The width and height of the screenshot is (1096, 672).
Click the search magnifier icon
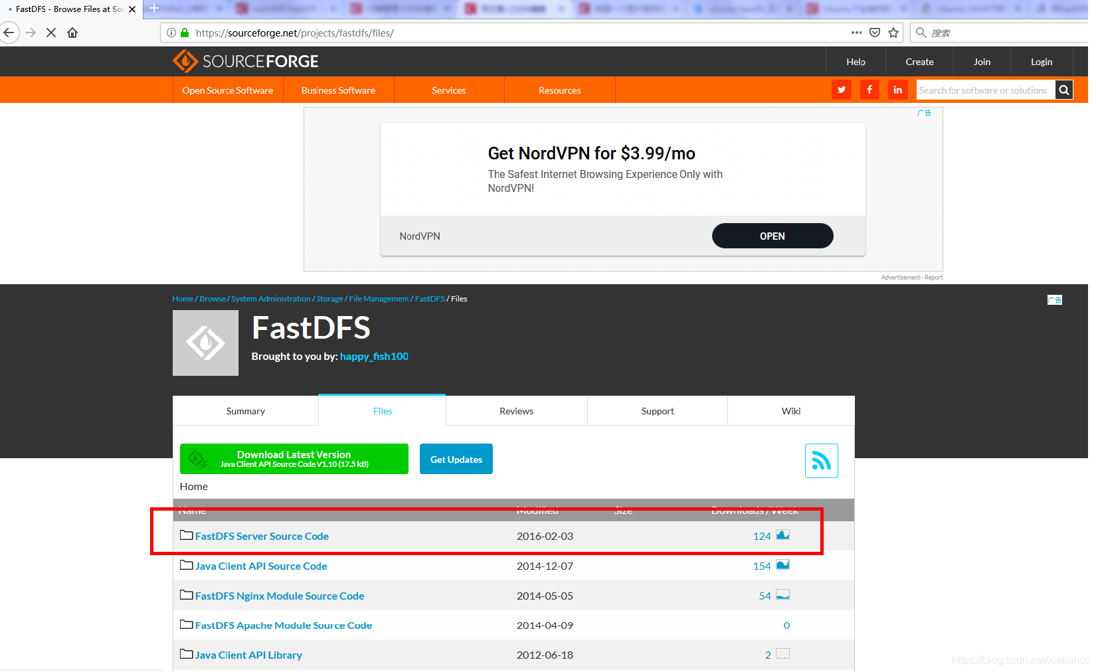pos(1063,89)
